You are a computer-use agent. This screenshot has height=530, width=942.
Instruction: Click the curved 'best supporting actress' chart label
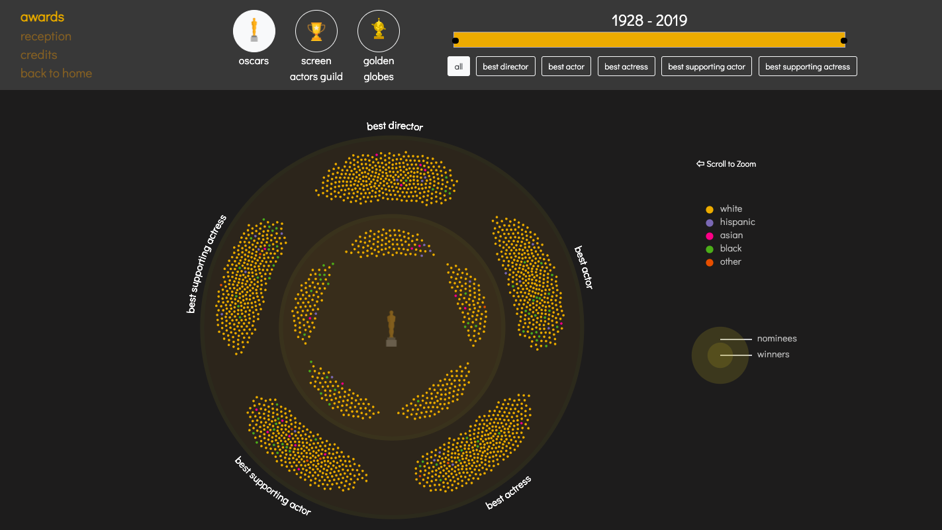pyautogui.click(x=207, y=264)
